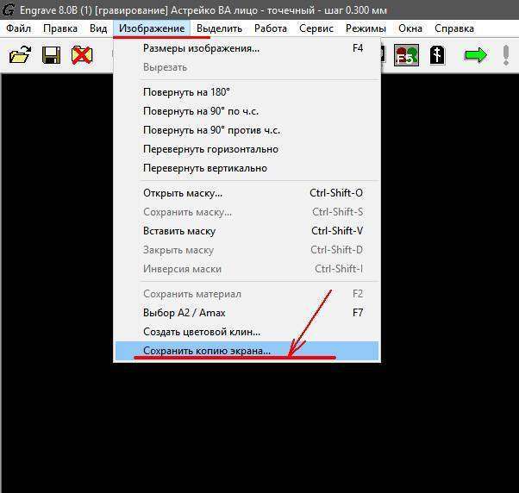Viewport: 519px width, 493px height.
Task: Click Открыть маску... entry
Action: 182,193
